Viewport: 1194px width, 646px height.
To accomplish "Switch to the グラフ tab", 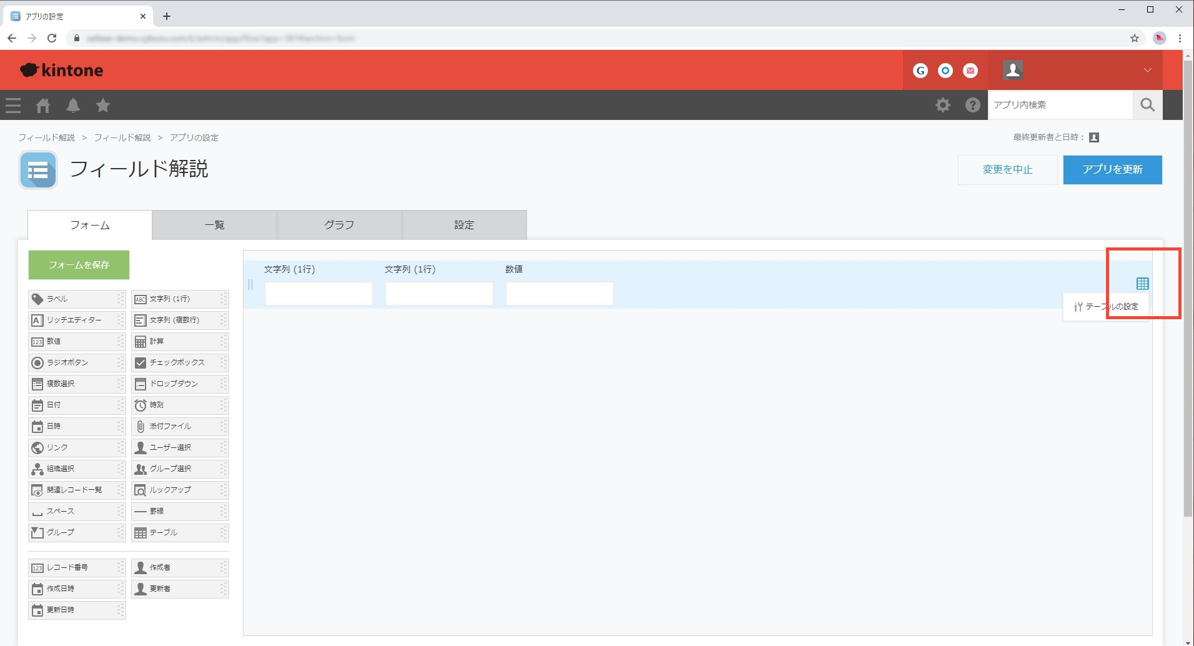I will [340, 225].
